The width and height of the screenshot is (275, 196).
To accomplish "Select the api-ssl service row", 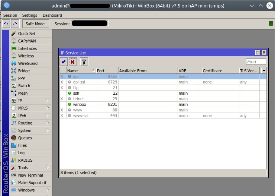I will pos(163,82).
